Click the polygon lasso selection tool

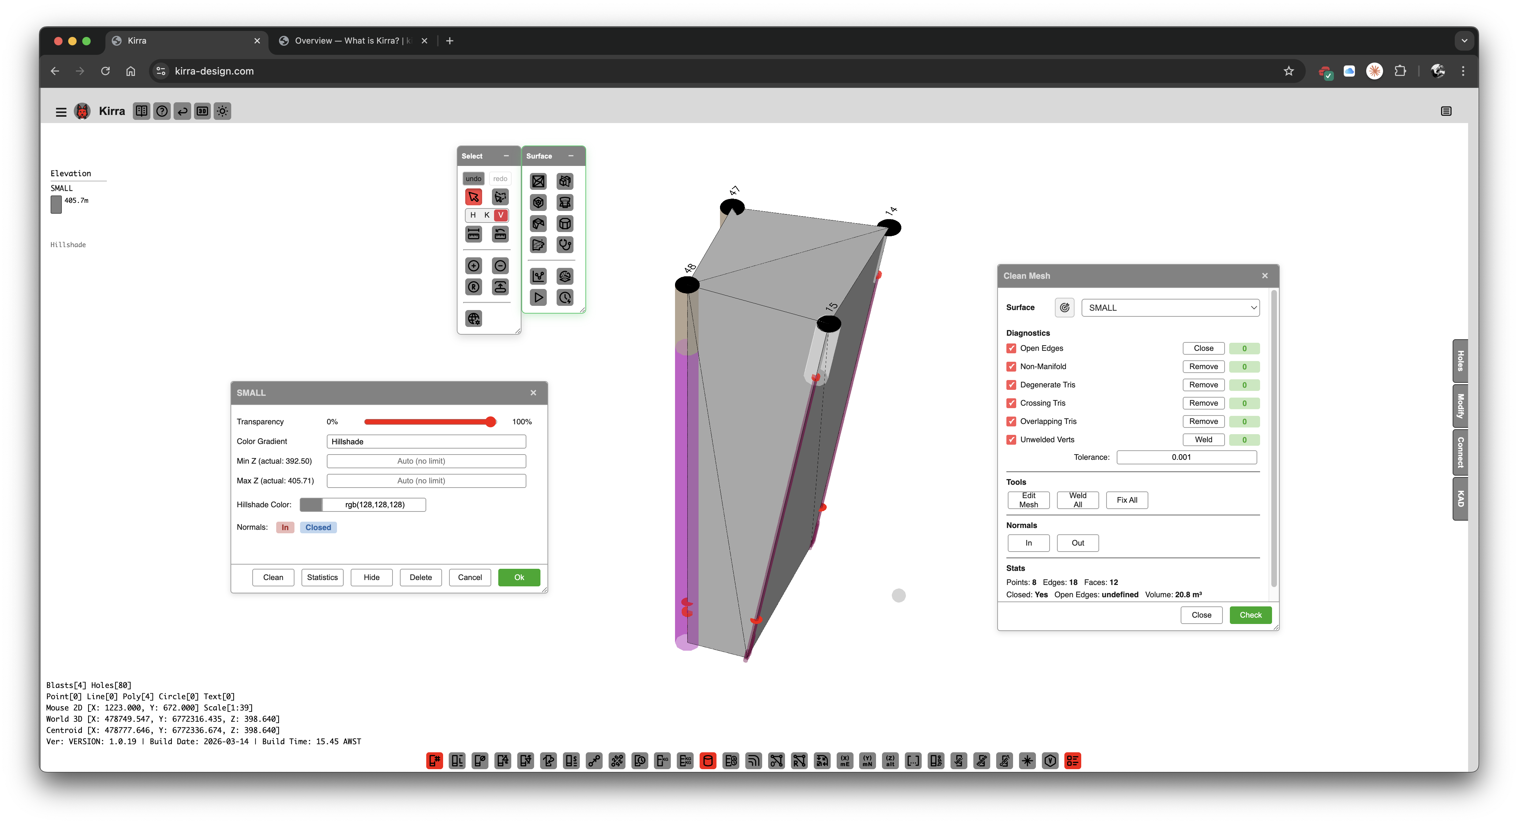click(500, 197)
